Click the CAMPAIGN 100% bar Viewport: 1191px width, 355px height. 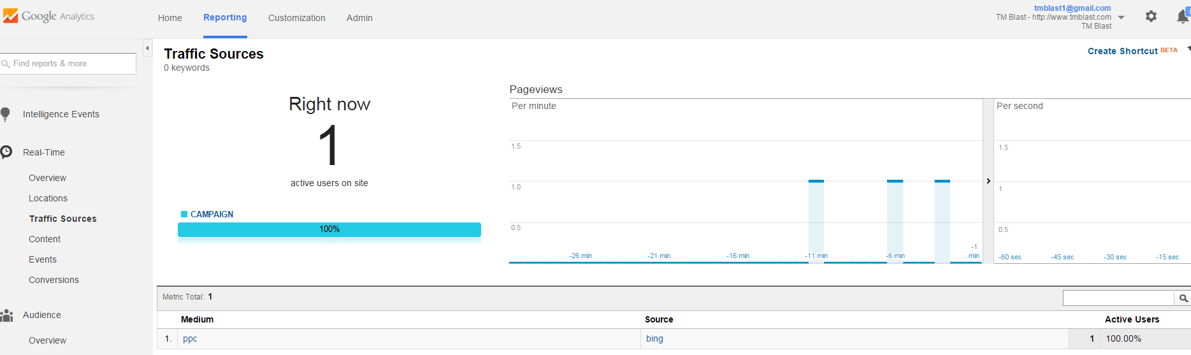click(x=329, y=229)
